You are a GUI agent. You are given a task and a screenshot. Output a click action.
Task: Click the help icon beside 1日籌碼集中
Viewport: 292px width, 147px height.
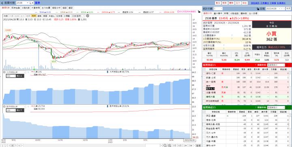click(x=232, y=36)
